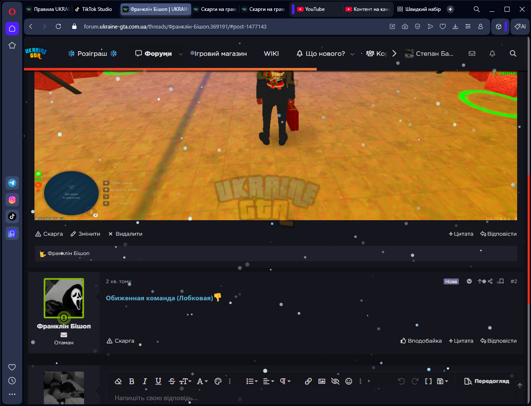Open the Розіграш menu item

pos(92,54)
